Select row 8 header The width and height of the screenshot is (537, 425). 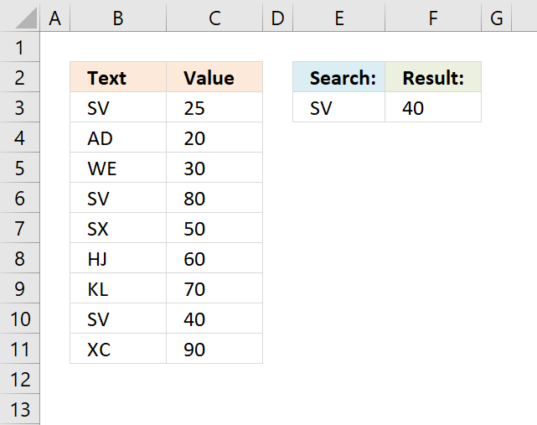20,258
